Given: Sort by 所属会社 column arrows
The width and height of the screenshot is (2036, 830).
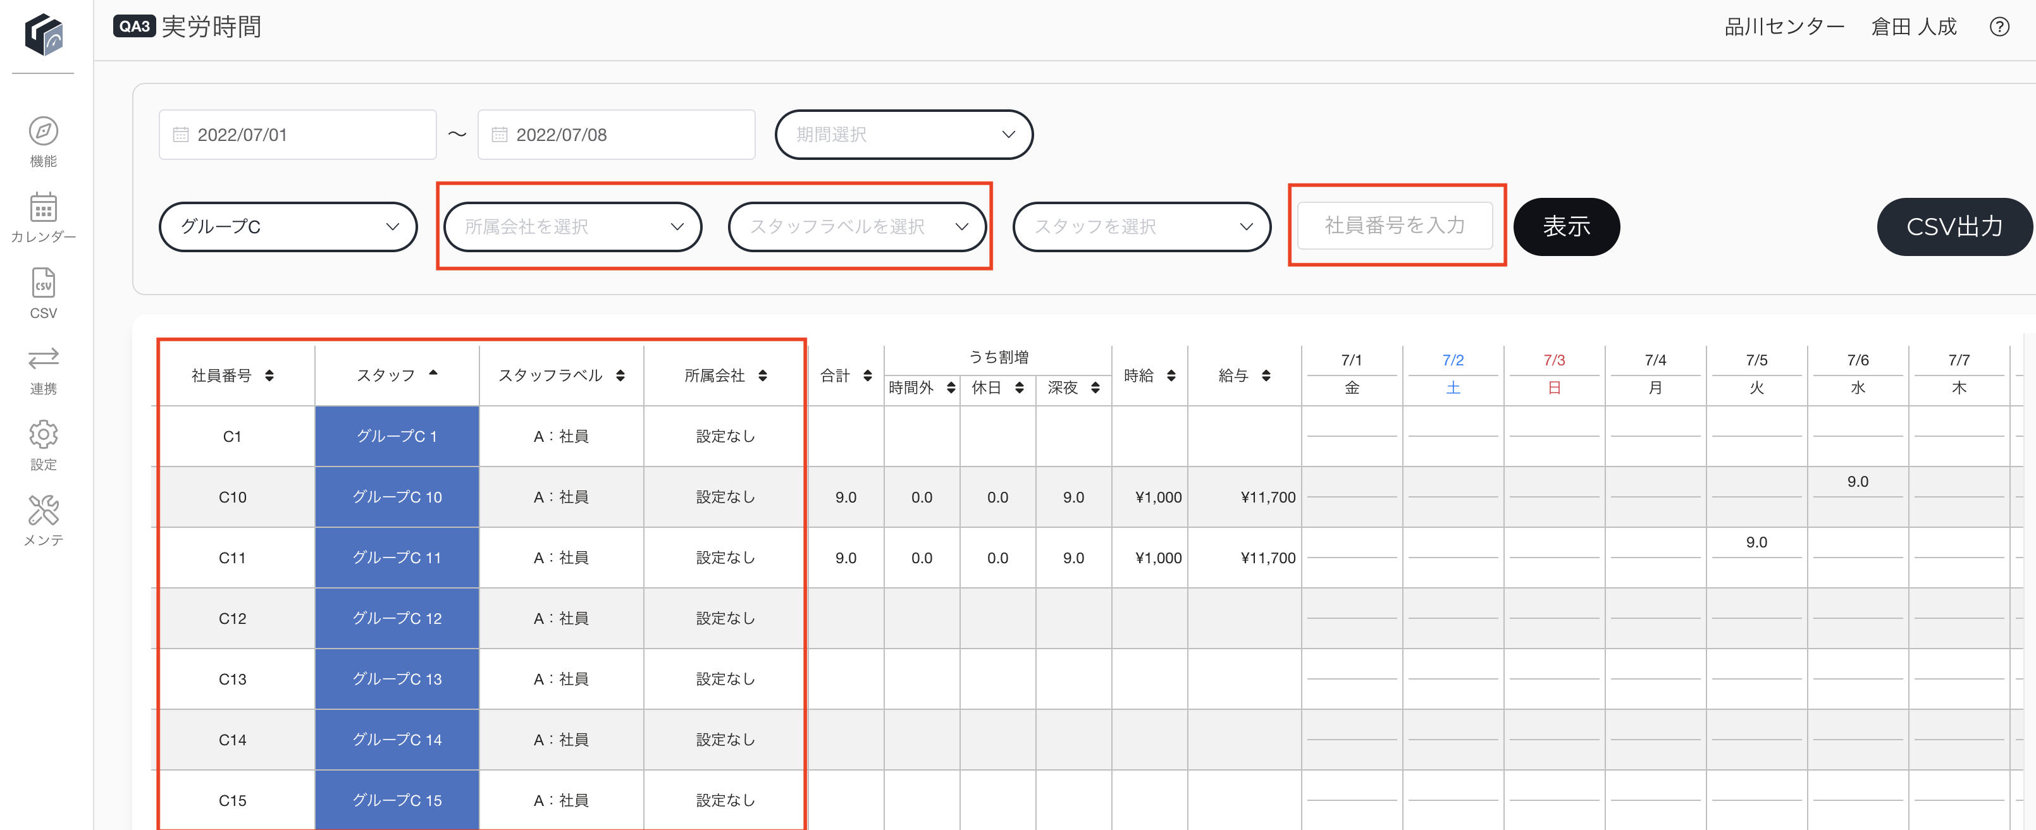Looking at the screenshot, I should 763,375.
